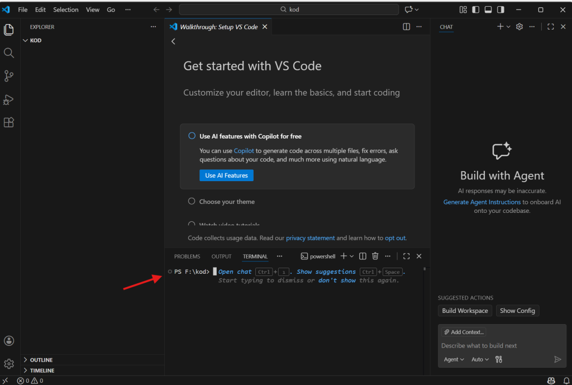Open the Source Control view
This screenshot has width=572, height=385.
[x=9, y=76]
